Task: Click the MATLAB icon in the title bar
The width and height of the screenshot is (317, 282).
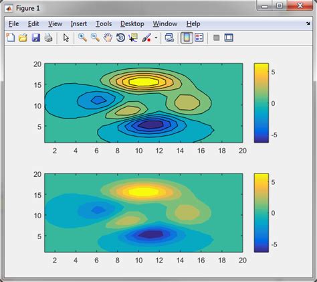Action: point(9,9)
